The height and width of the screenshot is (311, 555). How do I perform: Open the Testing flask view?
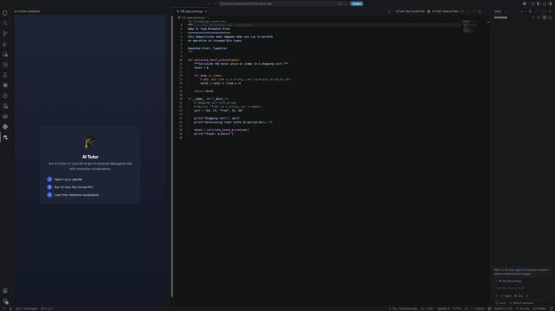click(5, 76)
